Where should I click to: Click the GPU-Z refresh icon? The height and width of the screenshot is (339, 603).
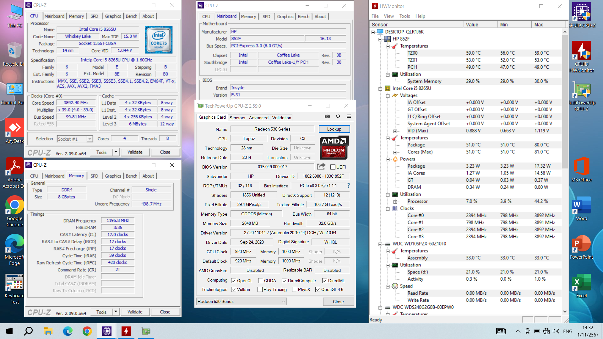(x=338, y=116)
